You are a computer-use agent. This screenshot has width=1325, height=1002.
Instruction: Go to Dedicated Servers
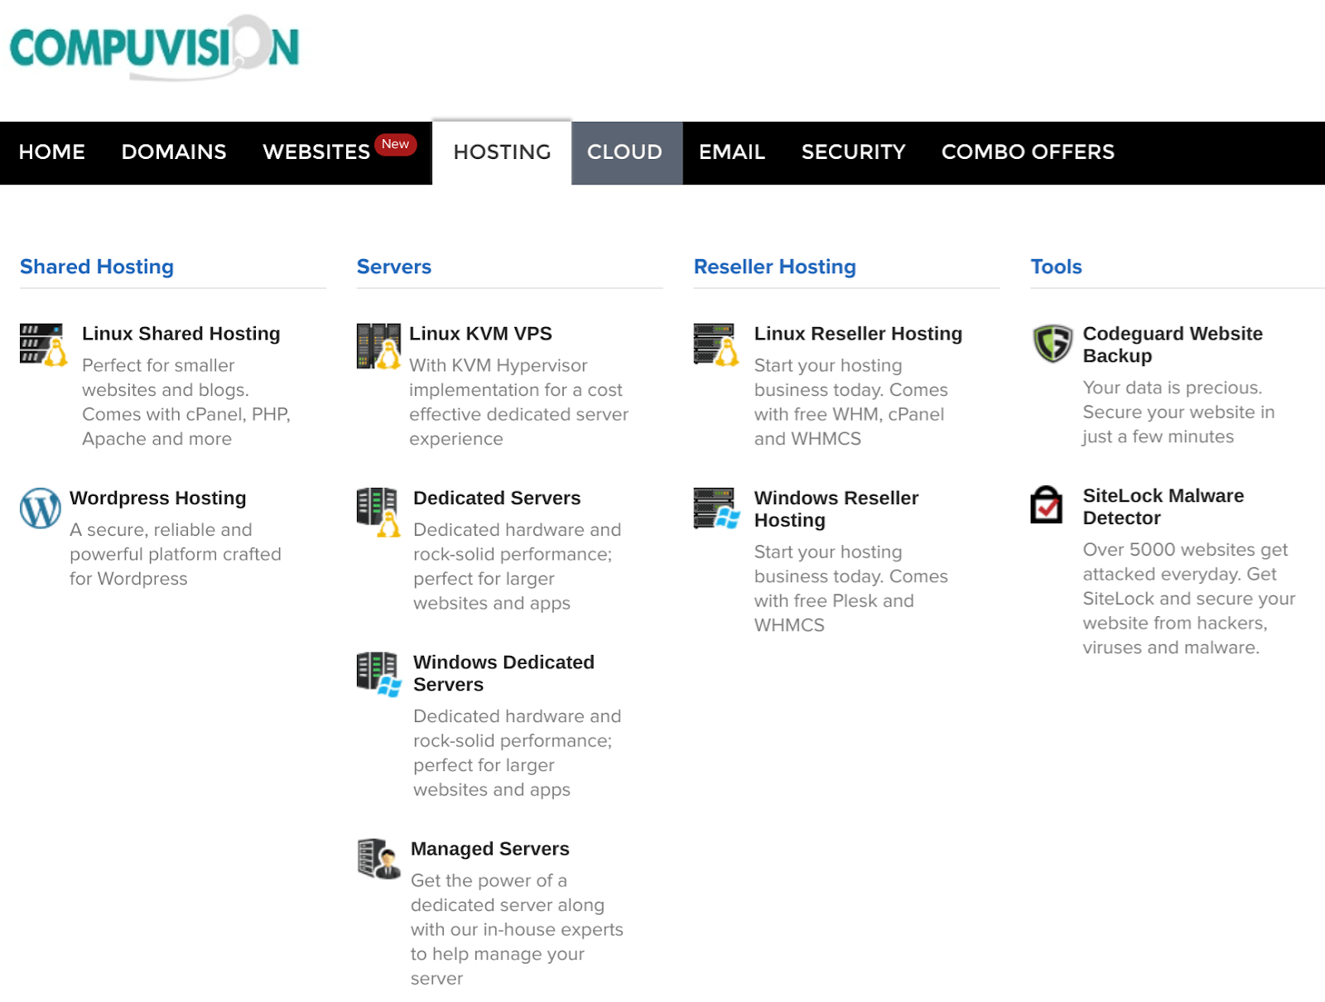click(497, 499)
